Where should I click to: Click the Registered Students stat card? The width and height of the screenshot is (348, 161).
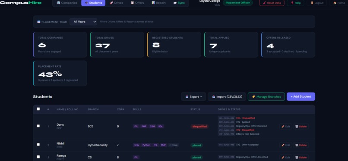(x=174, y=45)
